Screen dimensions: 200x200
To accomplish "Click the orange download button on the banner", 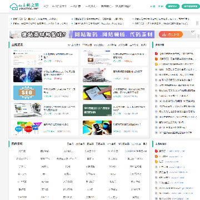I will tap(171, 34).
